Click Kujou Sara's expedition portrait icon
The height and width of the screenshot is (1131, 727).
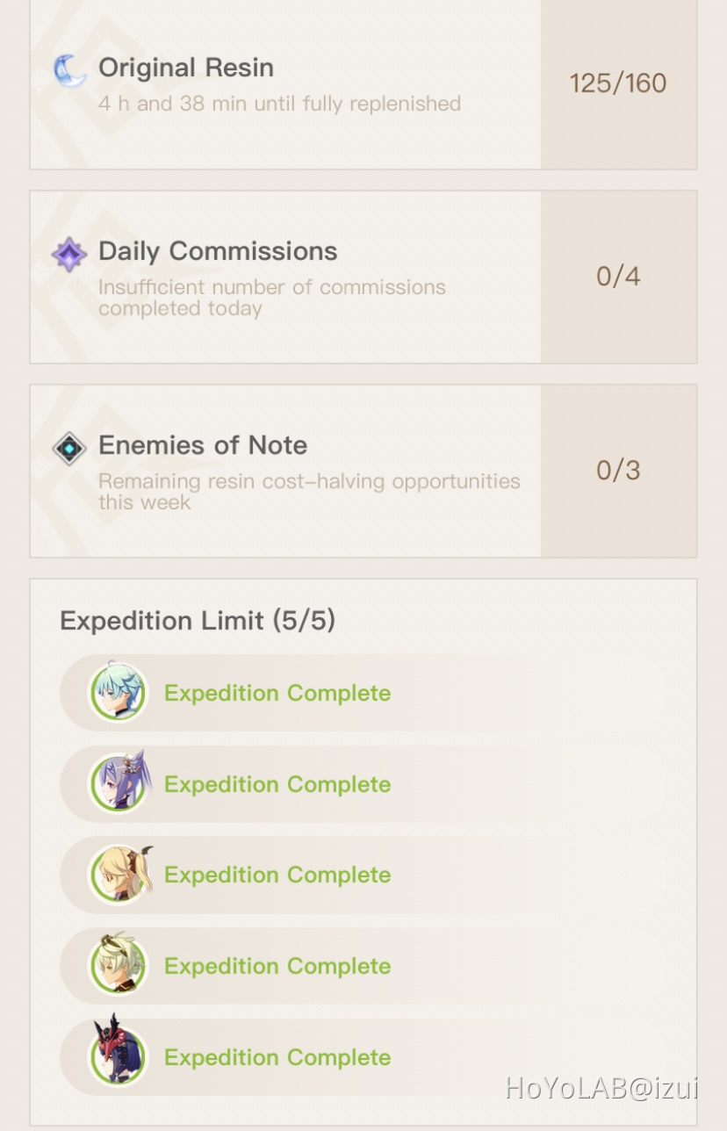(119, 1057)
